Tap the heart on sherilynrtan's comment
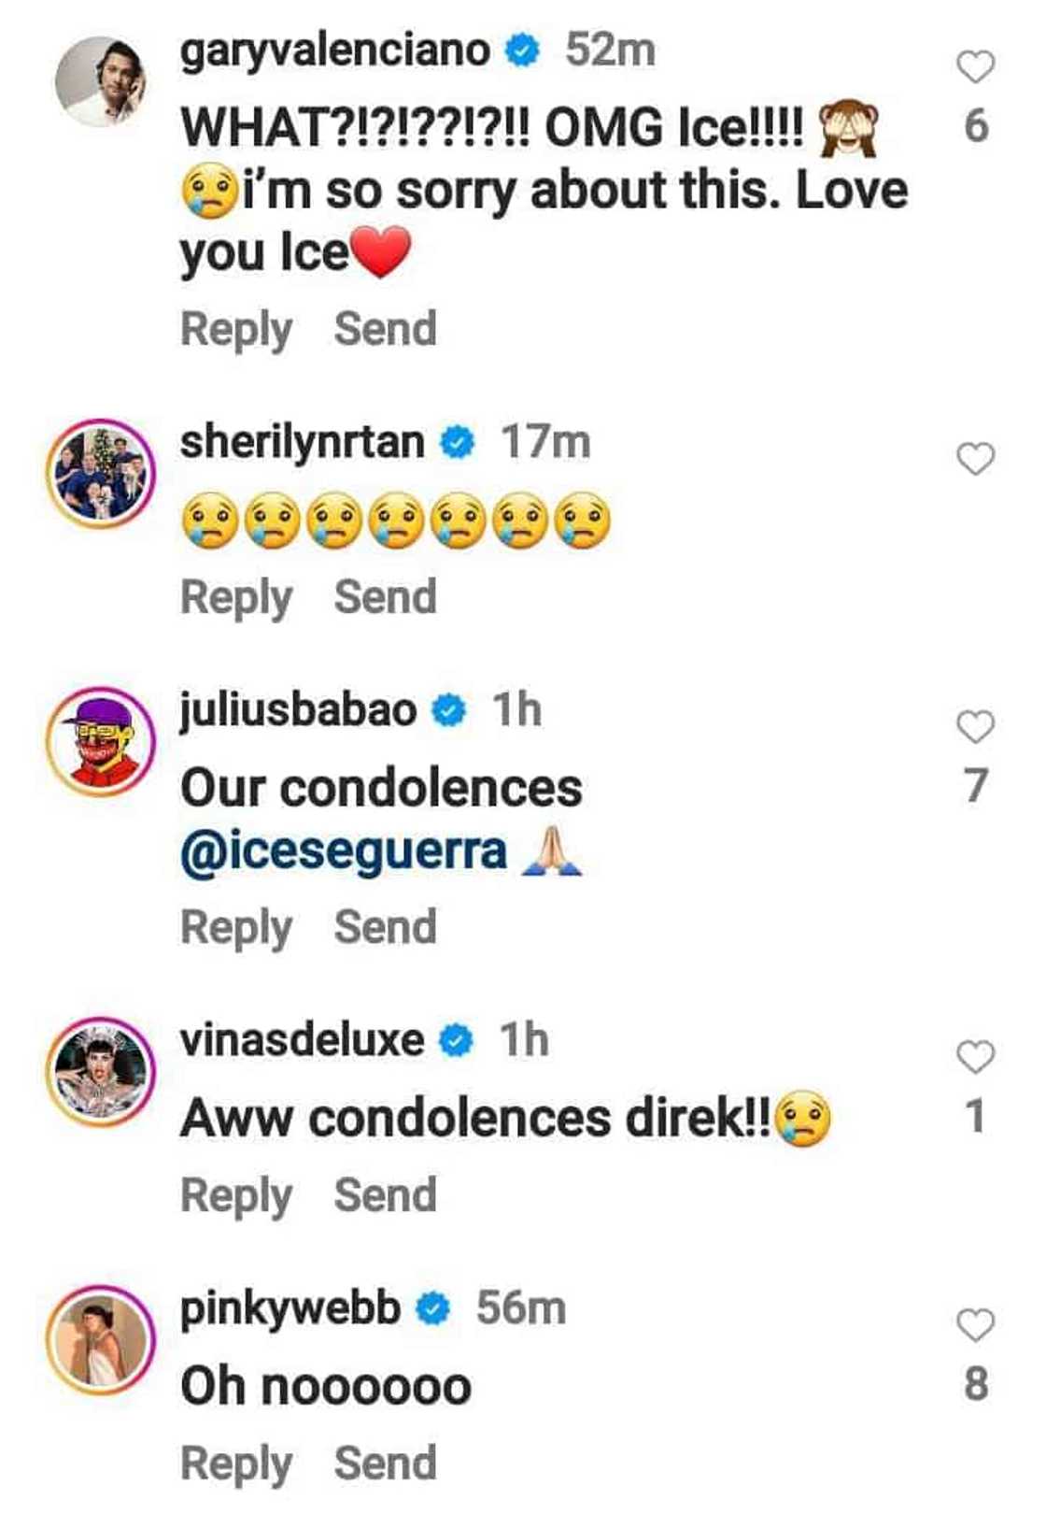This screenshot has height=1528, width=1046. click(975, 459)
